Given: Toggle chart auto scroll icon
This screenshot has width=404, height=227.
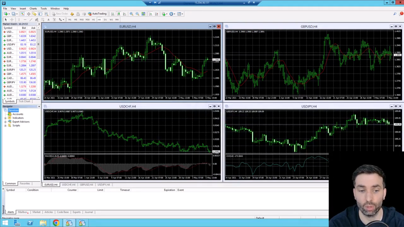Looking at the screenshot, I should tap(150, 14).
